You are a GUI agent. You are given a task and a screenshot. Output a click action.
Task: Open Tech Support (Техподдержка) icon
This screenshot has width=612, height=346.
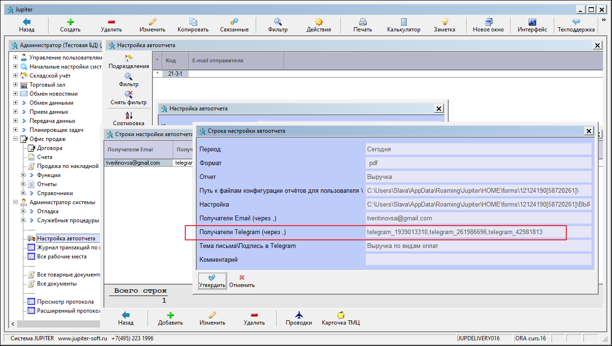point(576,22)
